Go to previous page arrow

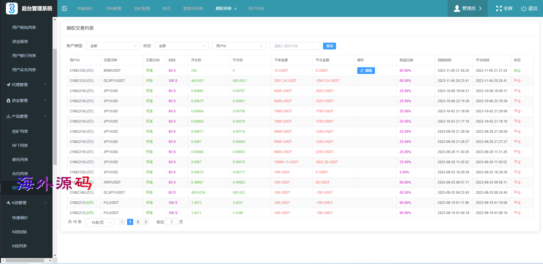tap(122, 222)
